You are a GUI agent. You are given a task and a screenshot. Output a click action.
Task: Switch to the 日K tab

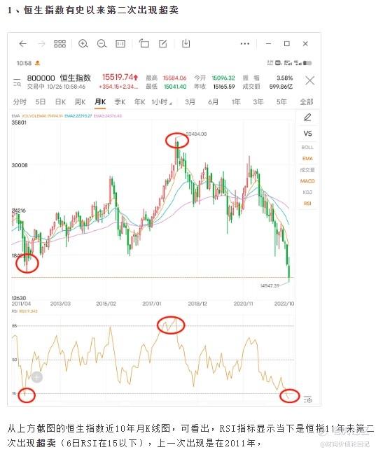pyautogui.click(x=60, y=102)
